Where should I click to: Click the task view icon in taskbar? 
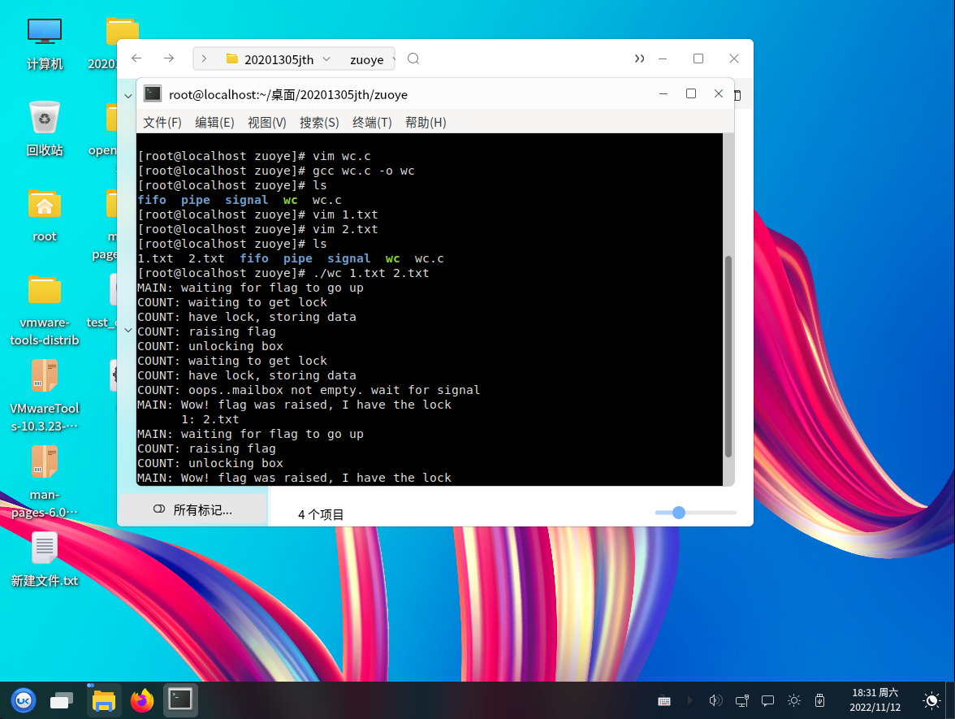click(x=62, y=700)
